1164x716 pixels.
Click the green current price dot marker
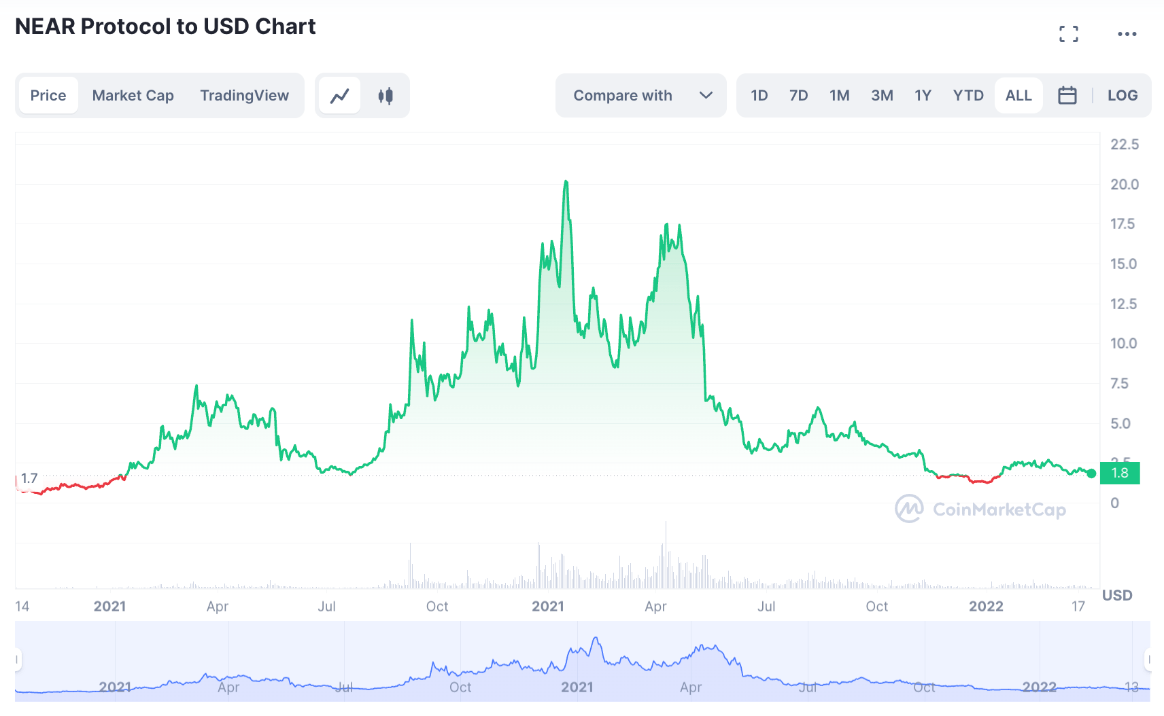(x=1091, y=473)
